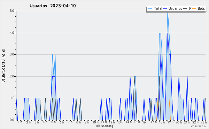Click the '1 h' x-axis label

[x=20, y=122]
